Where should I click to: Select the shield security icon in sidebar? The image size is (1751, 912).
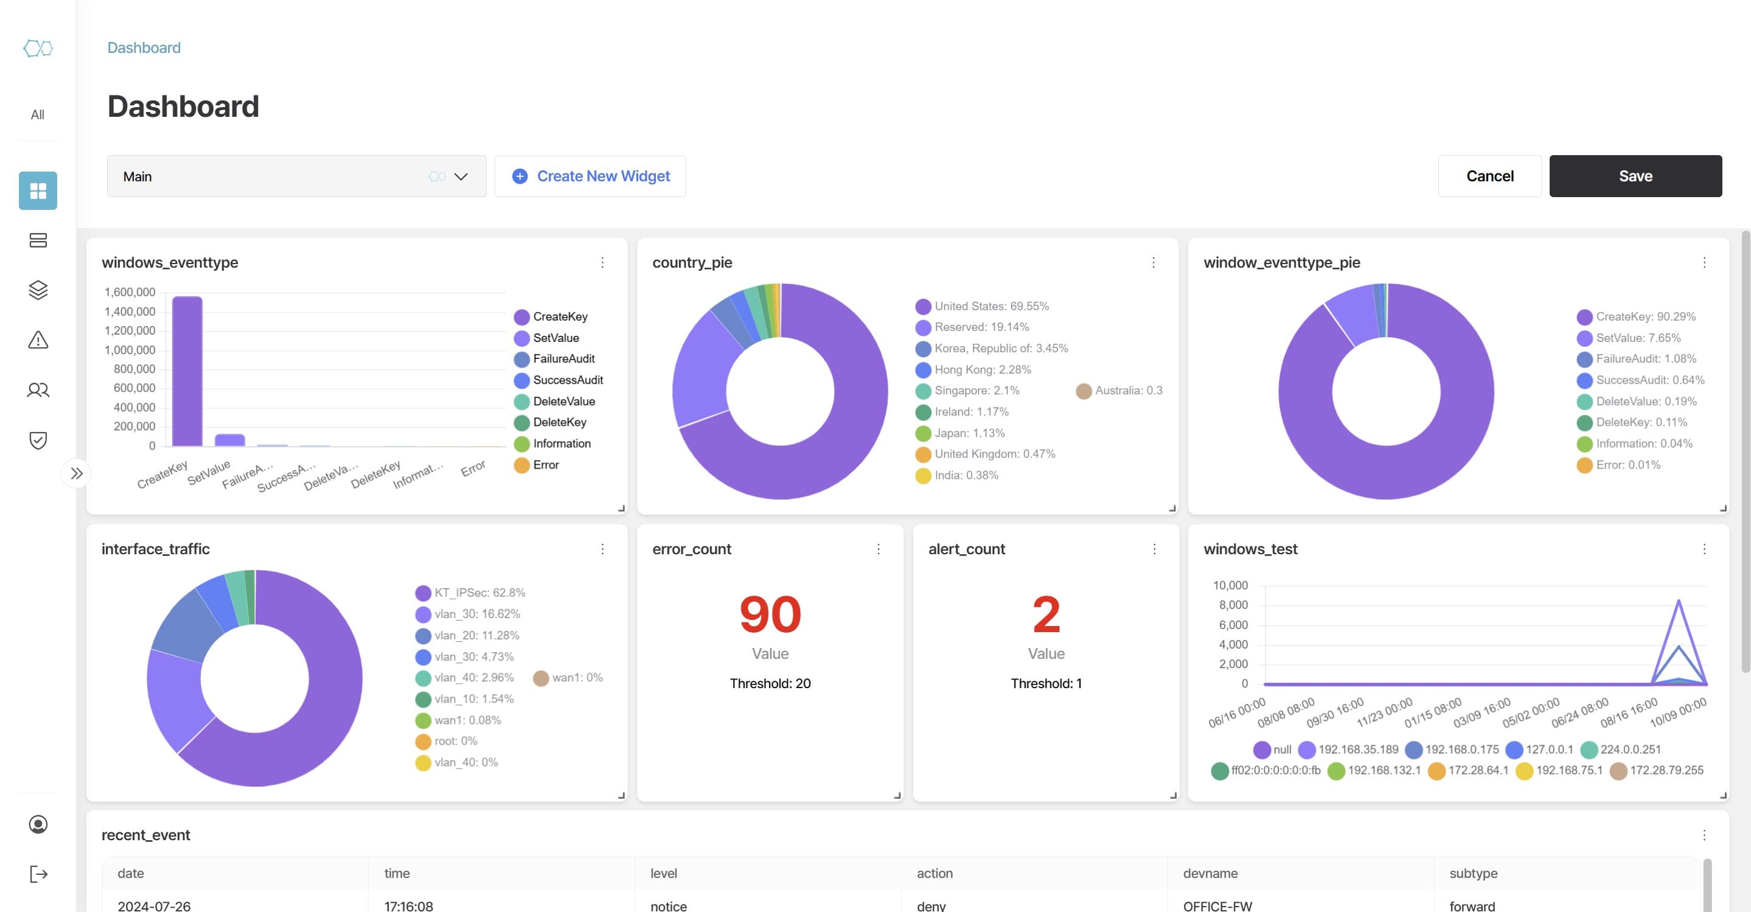pos(37,440)
